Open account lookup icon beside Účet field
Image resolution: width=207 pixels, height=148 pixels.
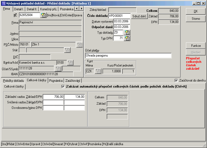58,68
